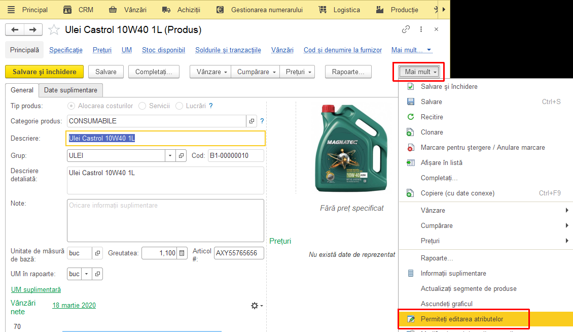The image size is (573, 332).
Task: Go forward with the right arrow
Action: click(33, 29)
